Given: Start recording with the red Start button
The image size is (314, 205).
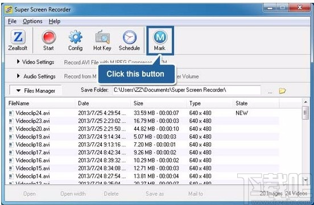Looking at the screenshot, I should pyautogui.click(x=49, y=40).
